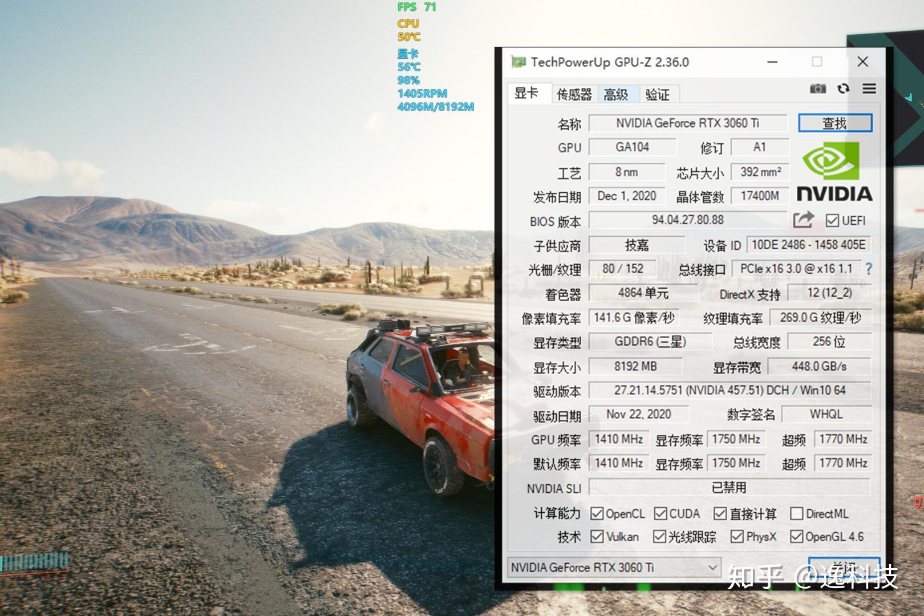924x616 pixels.
Task: Click the driver version field 27.21.14.5751
Action: pyautogui.click(x=730, y=390)
